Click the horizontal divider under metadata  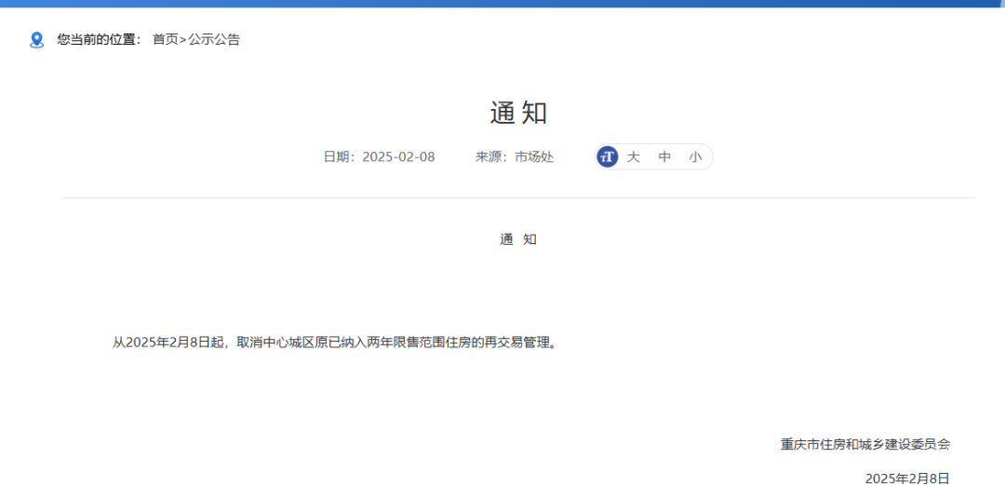pyautogui.click(x=518, y=197)
